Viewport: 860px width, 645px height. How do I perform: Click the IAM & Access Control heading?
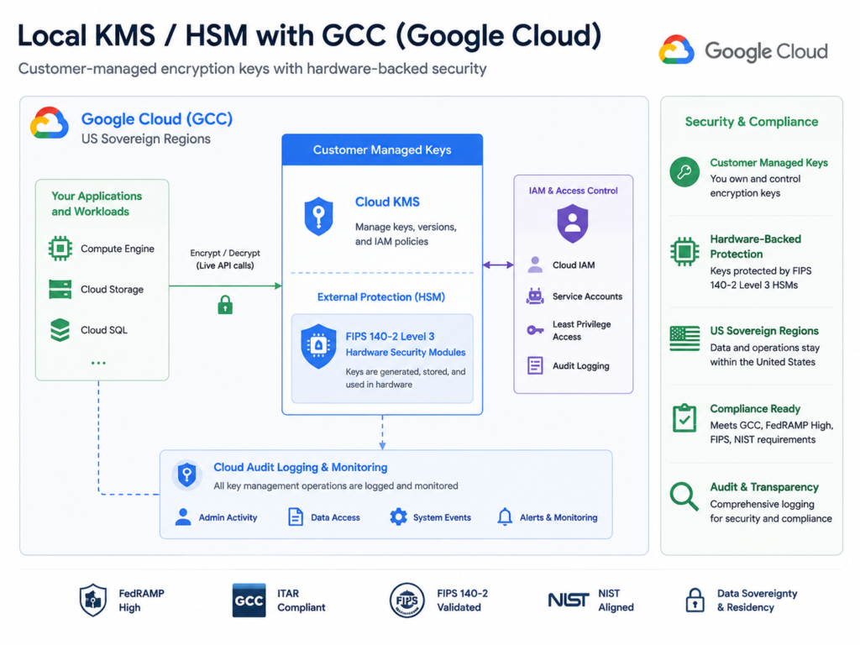[x=573, y=191]
